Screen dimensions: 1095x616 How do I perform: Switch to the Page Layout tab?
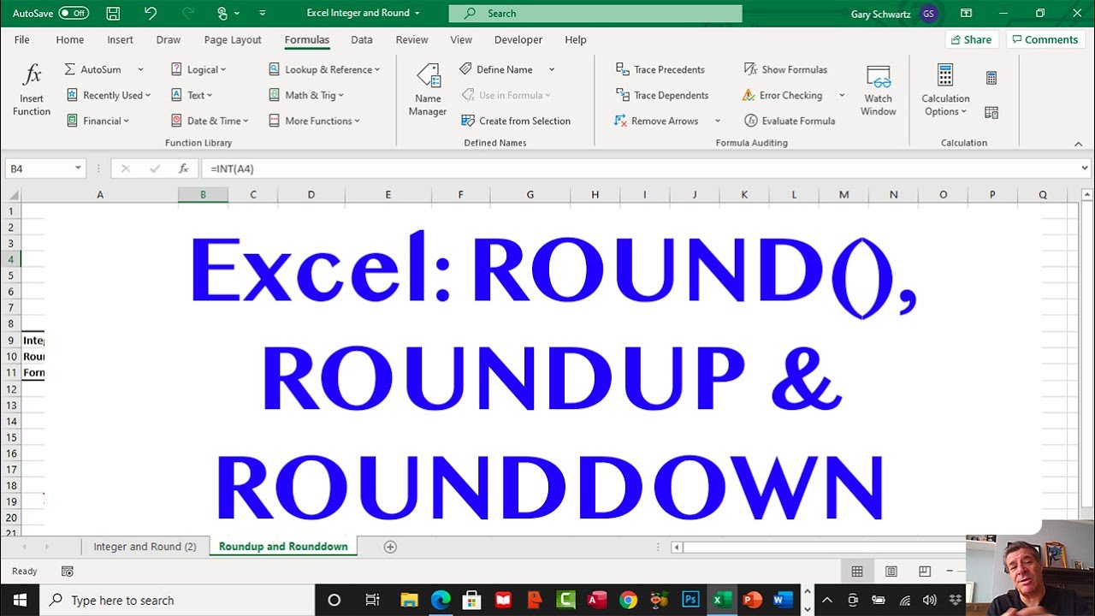coord(233,39)
